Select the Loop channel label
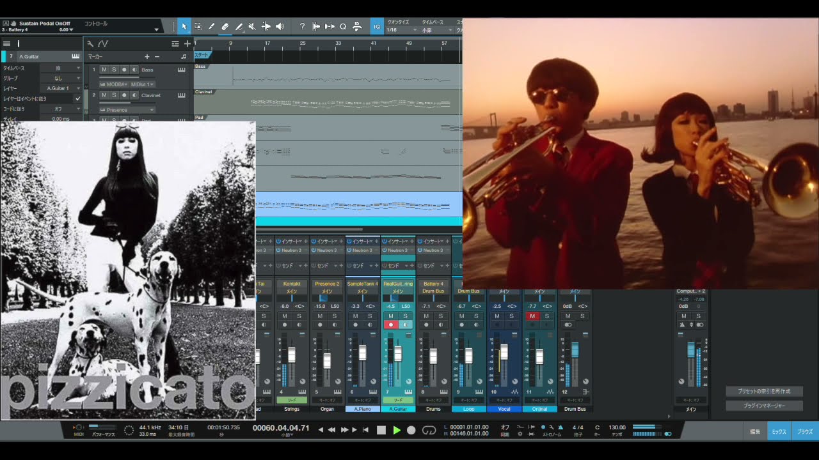The image size is (819, 460). pyautogui.click(x=468, y=409)
